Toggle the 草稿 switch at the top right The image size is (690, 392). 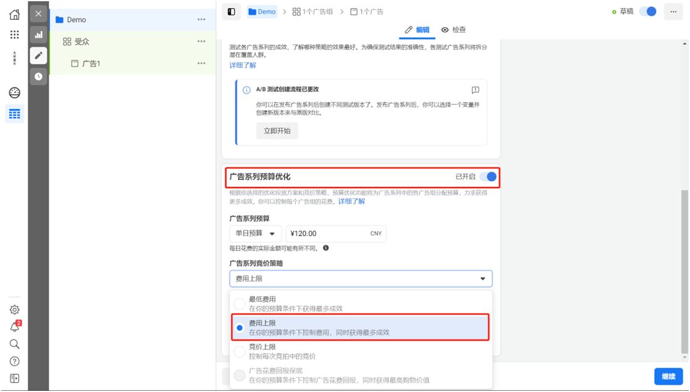pos(648,12)
